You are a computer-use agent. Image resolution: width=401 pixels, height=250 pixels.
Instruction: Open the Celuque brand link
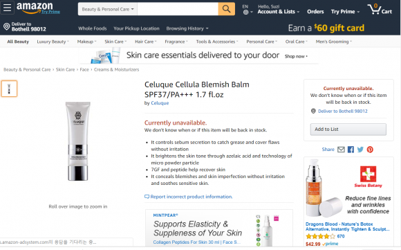point(160,103)
